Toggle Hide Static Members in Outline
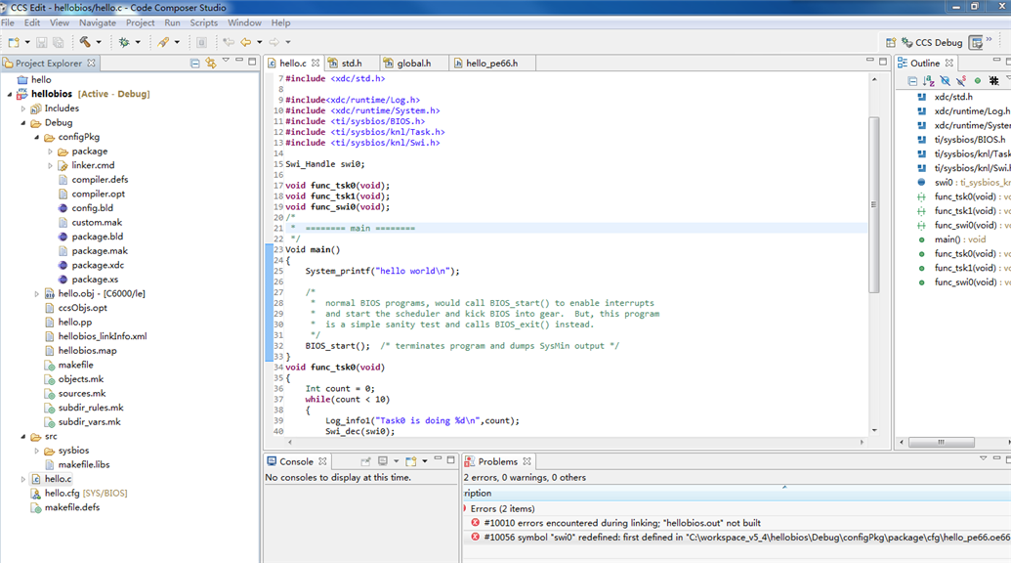Image resolution: width=1011 pixels, height=563 pixels. (x=961, y=81)
